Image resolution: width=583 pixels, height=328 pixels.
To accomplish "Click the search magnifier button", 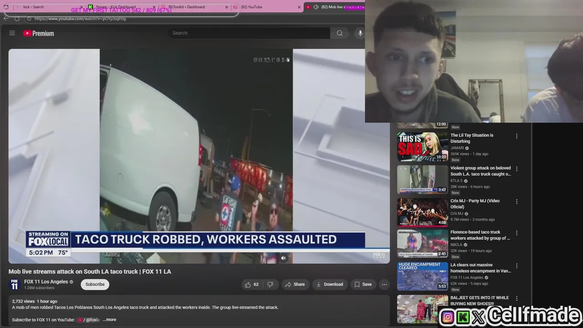I will [x=339, y=33].
